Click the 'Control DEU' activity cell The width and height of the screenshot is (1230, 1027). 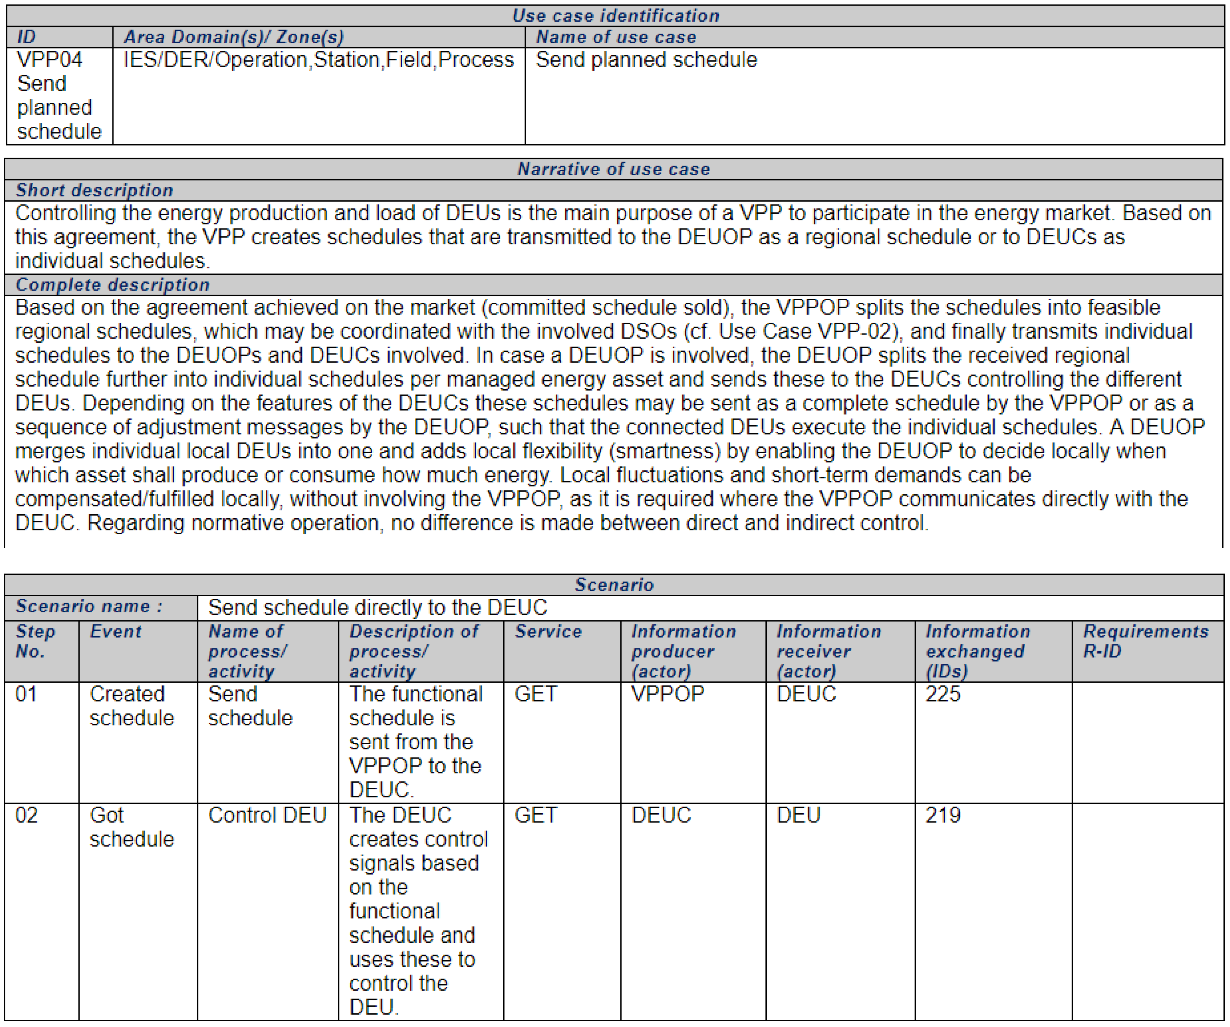click(x=267, y=816)
